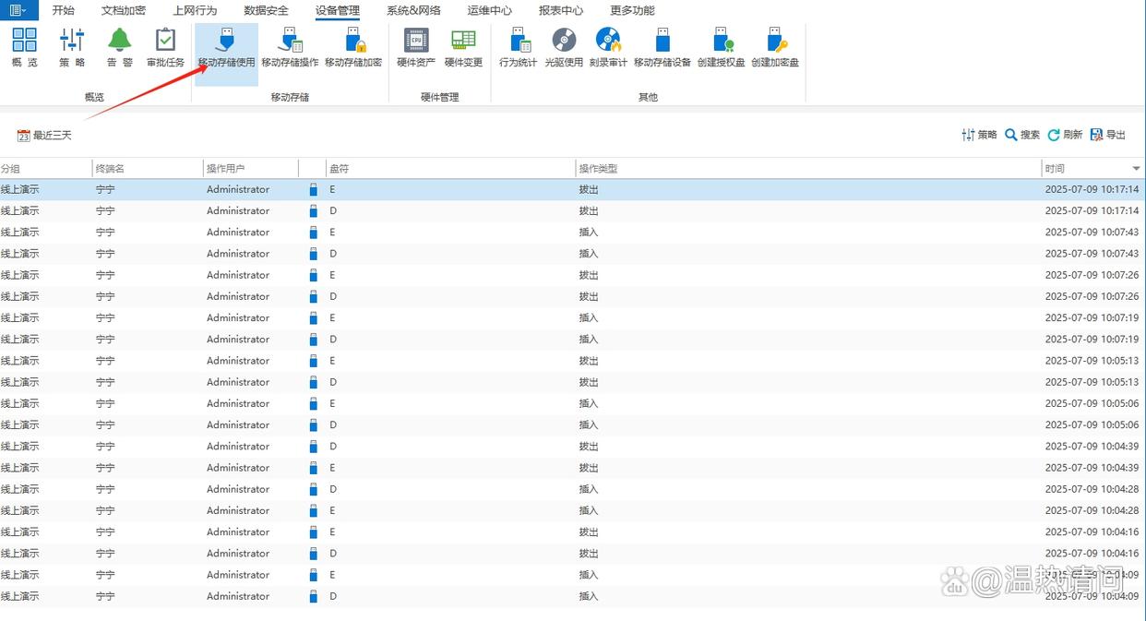This screenshot has height=621, width=1146.
Task: Click the 导出 export button
Action: (1108, 135)
